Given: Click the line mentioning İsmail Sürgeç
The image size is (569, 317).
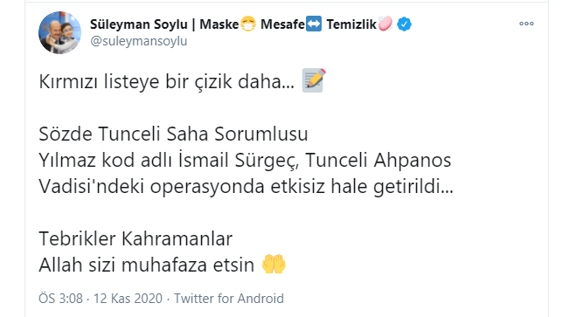Looking at the screenshot, I should coord(245,161).
